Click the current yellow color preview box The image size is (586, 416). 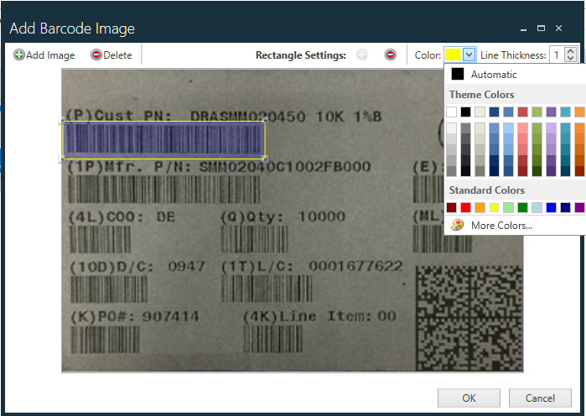453,55
